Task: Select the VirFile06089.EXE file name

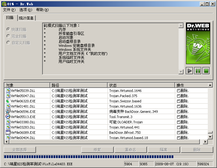Action: (x=23, y=133)
